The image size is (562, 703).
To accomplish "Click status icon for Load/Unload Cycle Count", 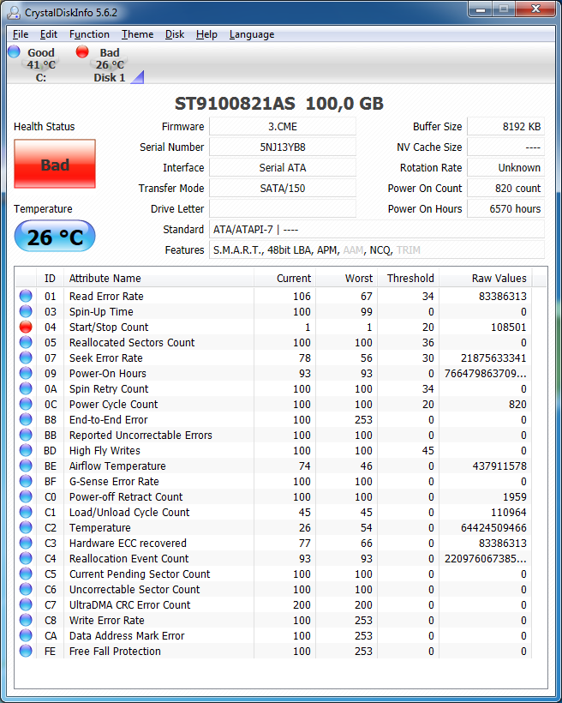I will coord(26,512).
